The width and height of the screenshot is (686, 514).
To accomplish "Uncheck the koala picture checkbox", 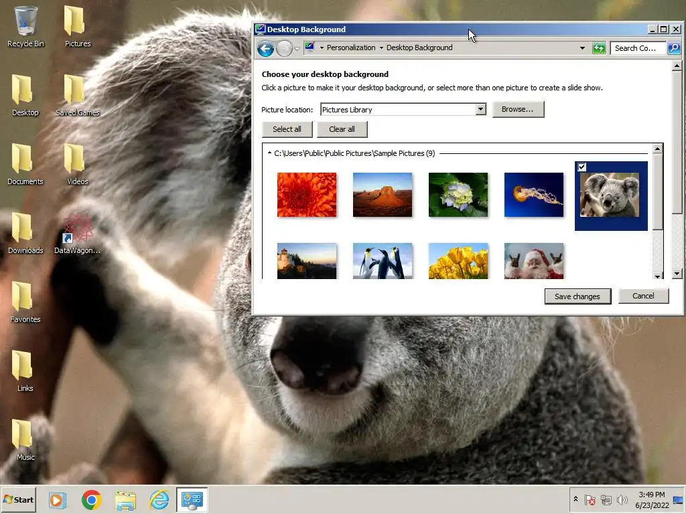I will (582, 167).
